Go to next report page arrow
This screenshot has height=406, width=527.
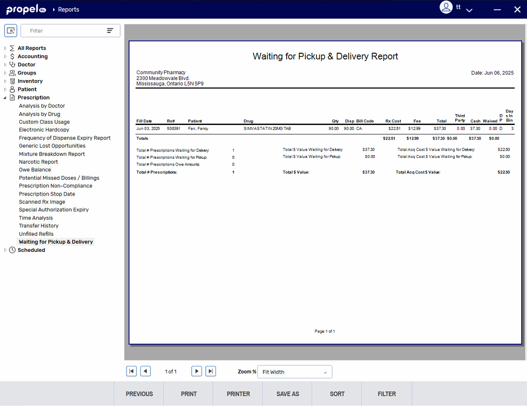[197, 371]
